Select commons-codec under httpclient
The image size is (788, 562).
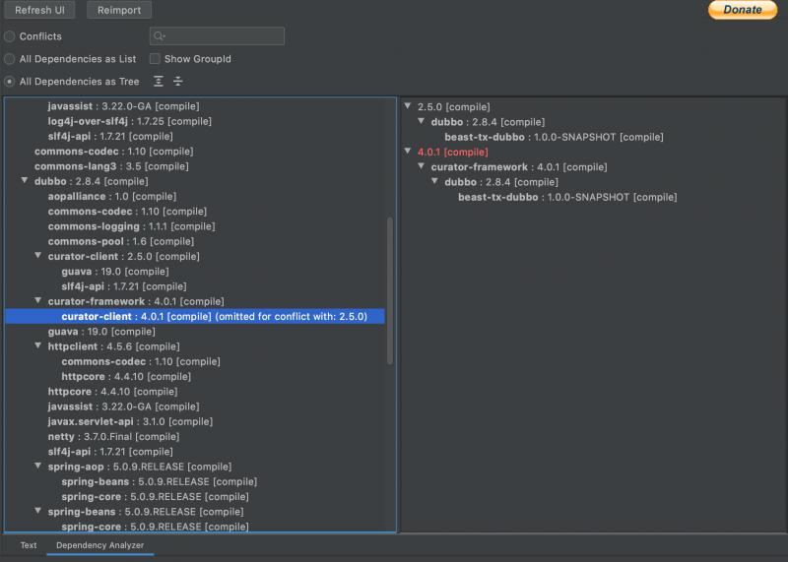pyautogui.click(x=141, y=361)
